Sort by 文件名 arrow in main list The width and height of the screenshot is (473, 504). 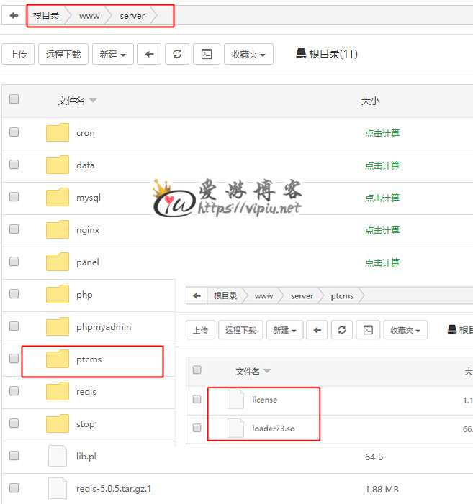93,100
